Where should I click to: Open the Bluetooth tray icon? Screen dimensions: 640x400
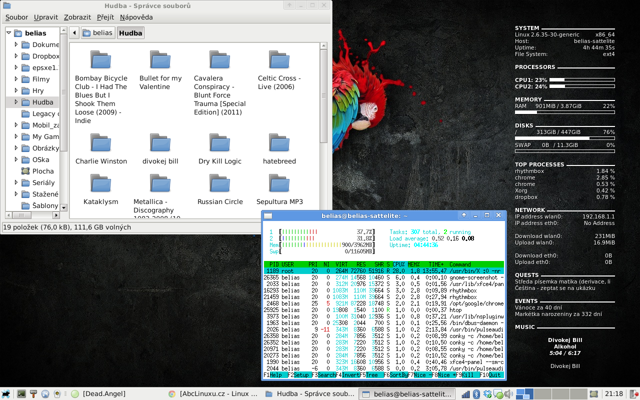click(476, 394)
